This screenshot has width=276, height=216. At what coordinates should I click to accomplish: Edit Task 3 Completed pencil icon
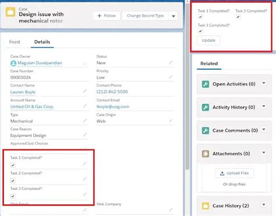(84, 195)
